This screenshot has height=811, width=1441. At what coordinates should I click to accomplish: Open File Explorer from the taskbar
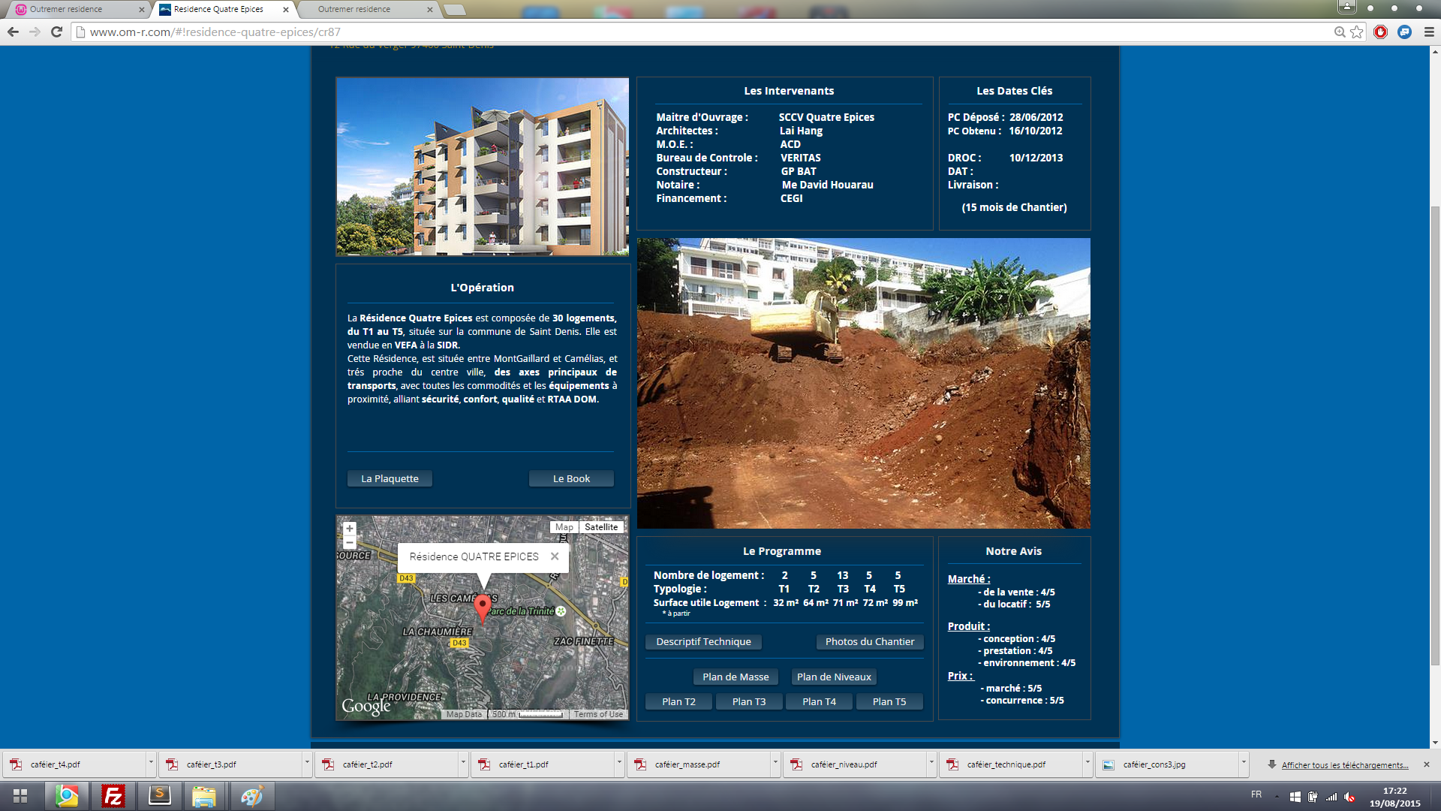(204, 796)
